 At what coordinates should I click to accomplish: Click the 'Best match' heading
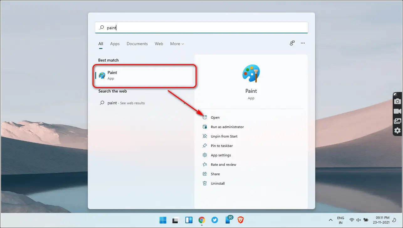pyautogui.click(x=108, y=60)
